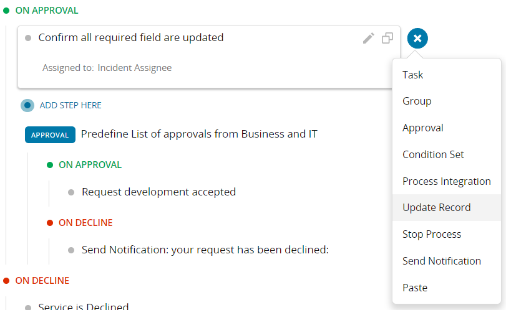Click Paste in the step menu
Screen dimensions: 506x310
coord(415,288)
